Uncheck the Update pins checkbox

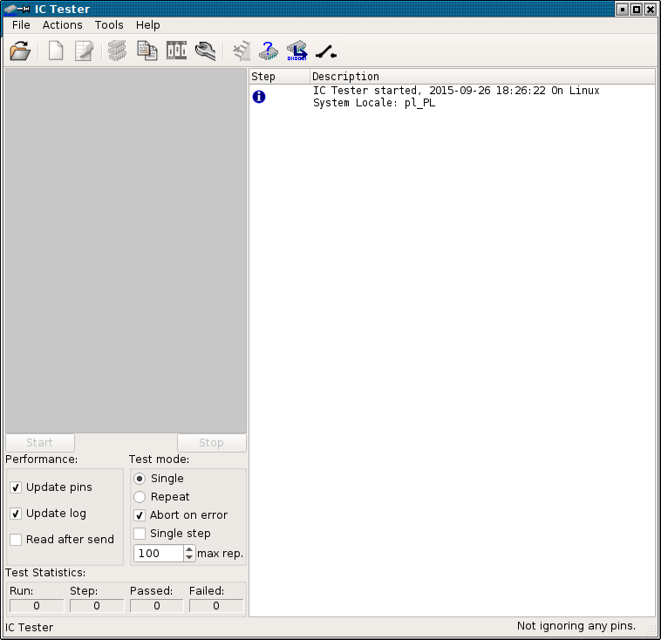(x=16, y=487)
